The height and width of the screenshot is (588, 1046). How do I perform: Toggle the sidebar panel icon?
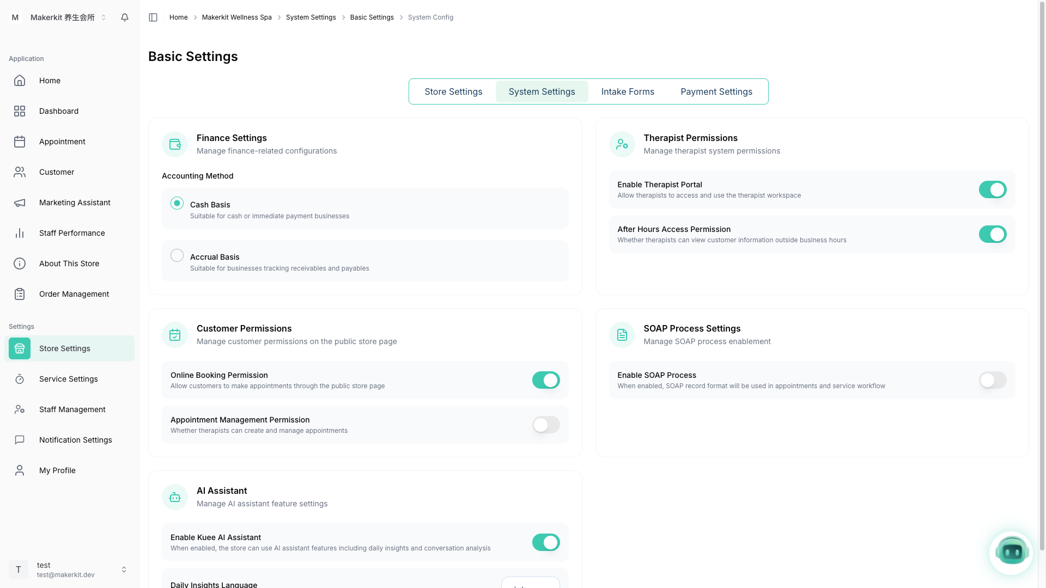pos(153,17)
